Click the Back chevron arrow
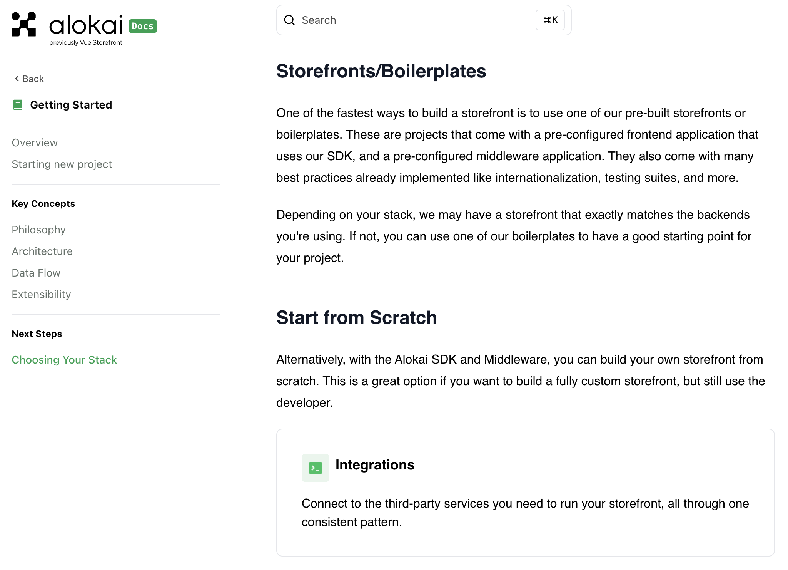Screen dimensions: 788x570 pyautogui.click(x=17, y=79)
